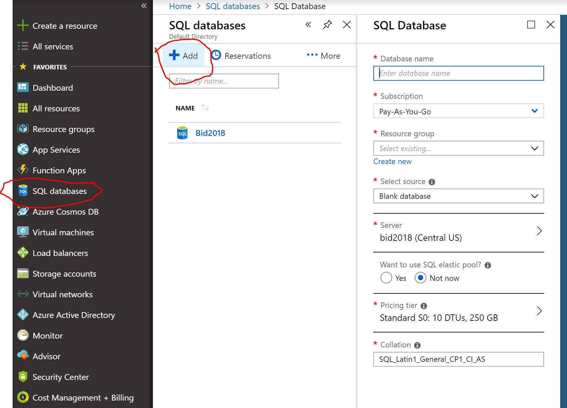The height and width of the screenshot is (408, 567).
Task: Click the App Services globe icon
Action: point(23,149)
